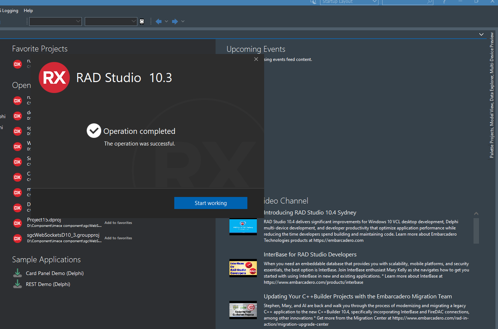Click the DX icon beside Project15.dproj
The height and width of the screenshot is (329, 498).
tap(18, 223)
